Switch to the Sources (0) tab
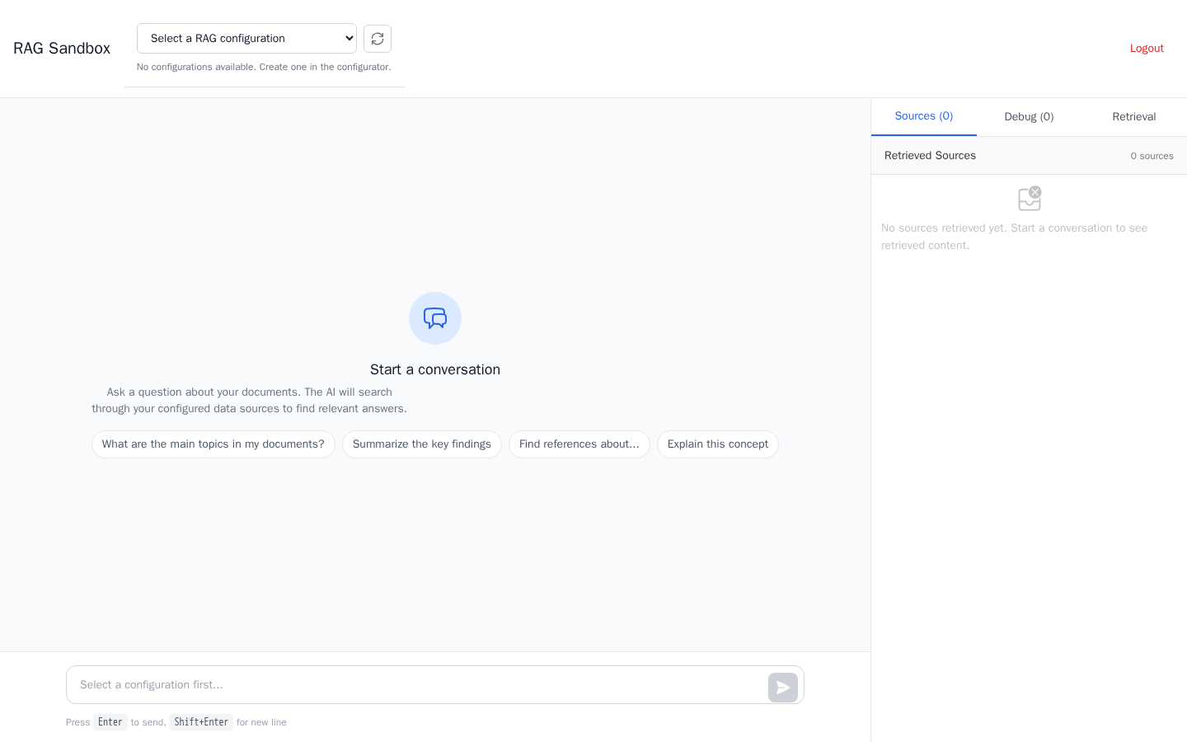Screen dimensions: 1187x742 [x=924, y=116]
